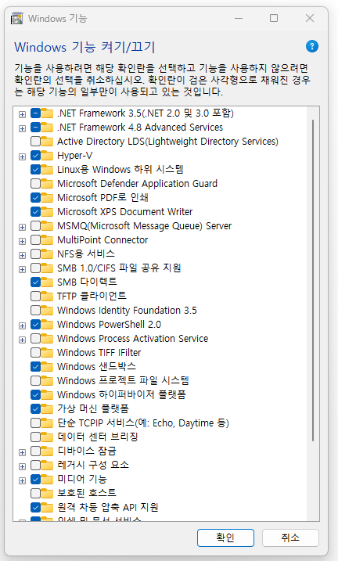Uncheck Windows 하이퍼바이저 플랫폼 checkbox

tap(35, 394)
